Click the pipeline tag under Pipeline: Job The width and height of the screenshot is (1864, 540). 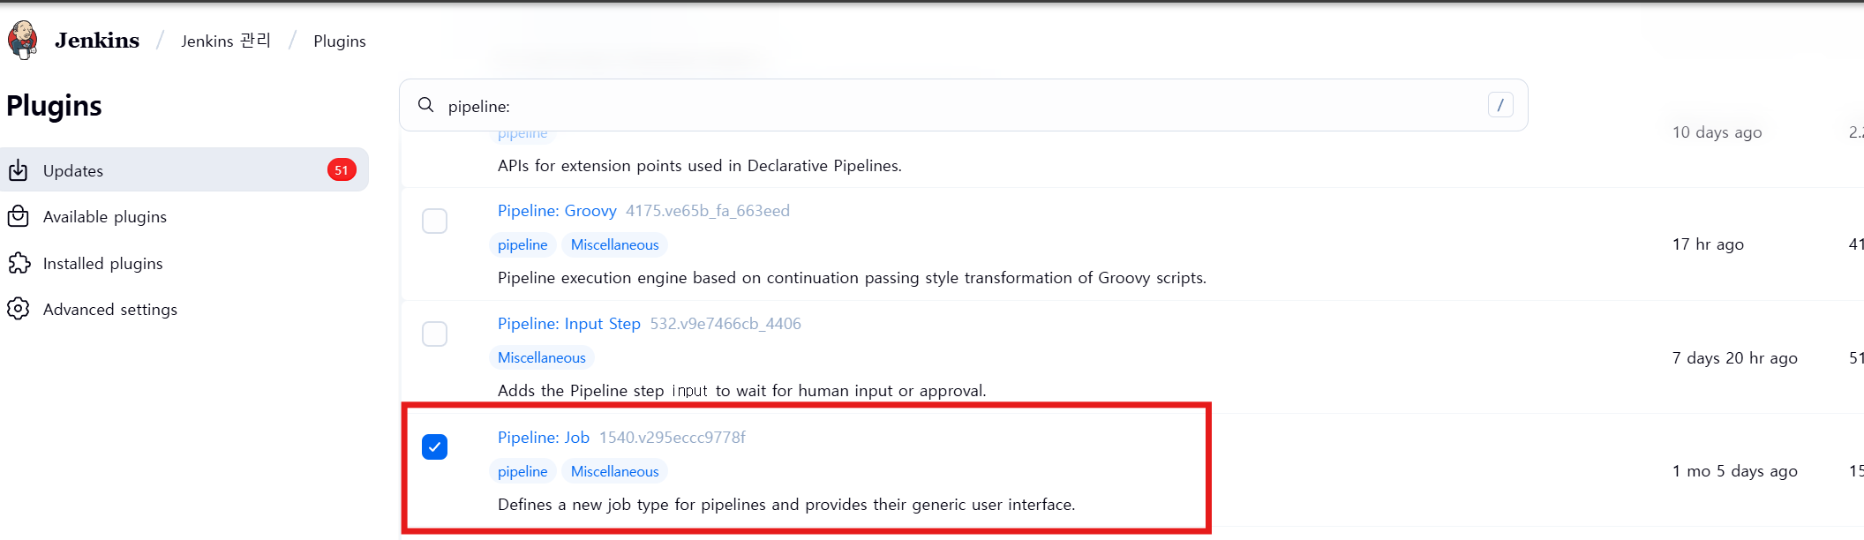[x=522, y=471]
